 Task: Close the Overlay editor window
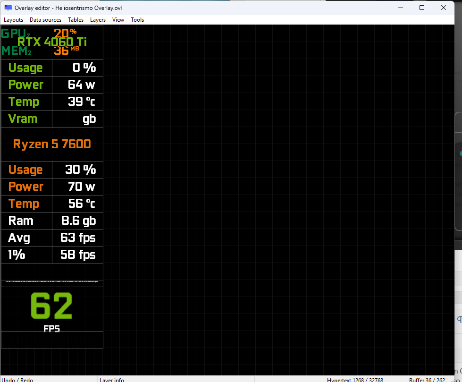coord(444,8)
